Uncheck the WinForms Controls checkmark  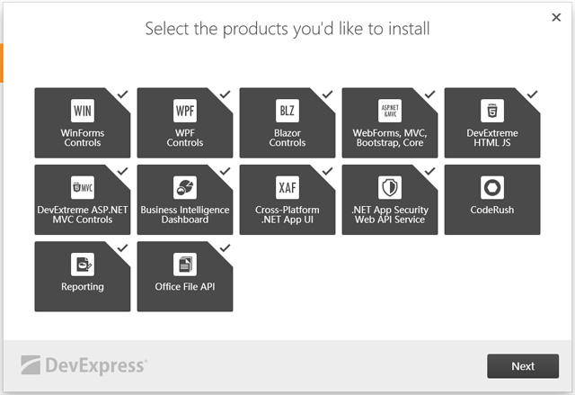point(122,94)
